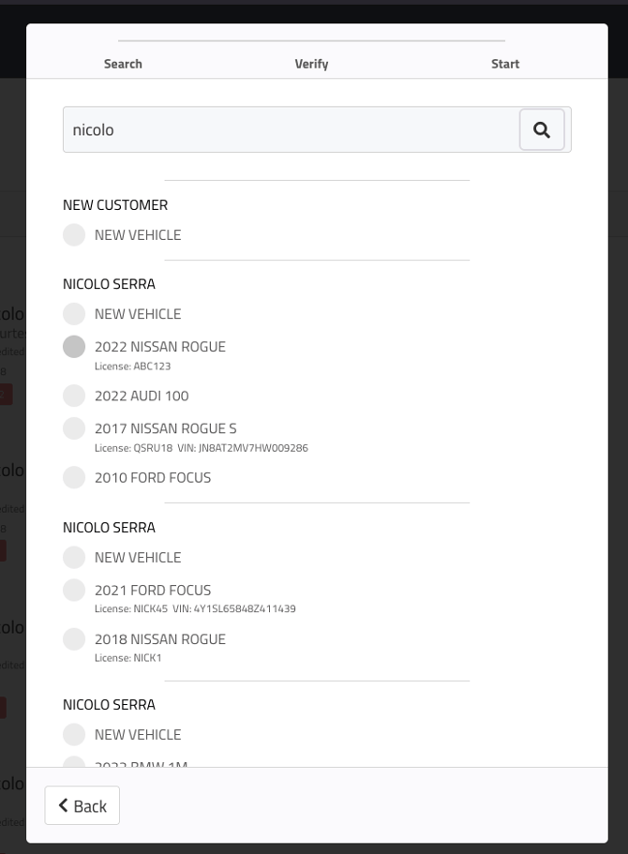Go to the Verify step tab
The width and height of the screenshot is (628, 854).
click(311, 64)
